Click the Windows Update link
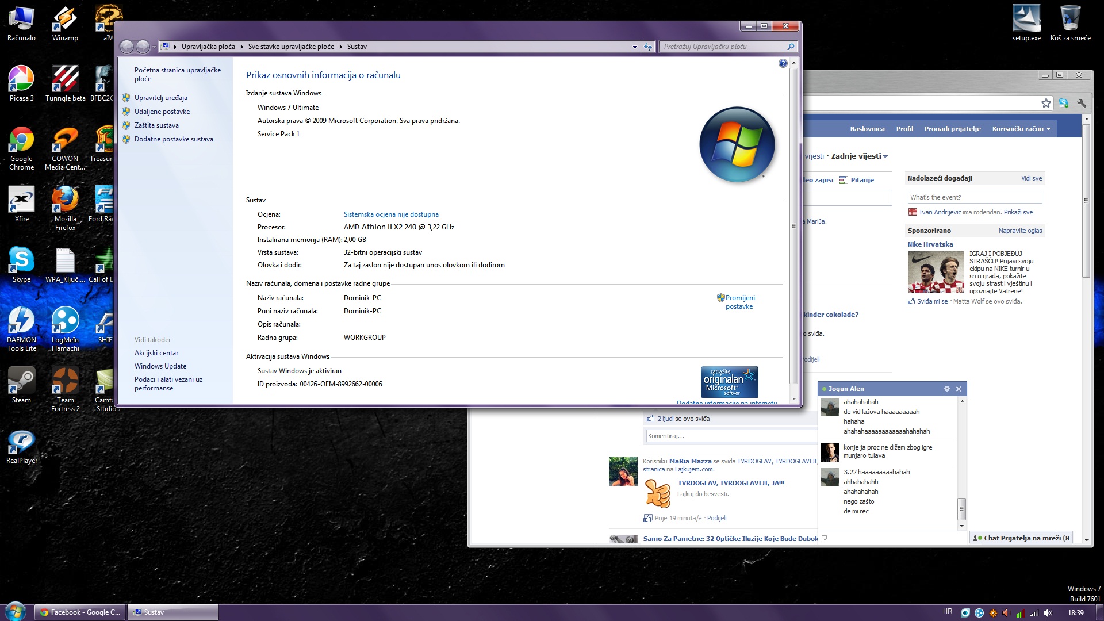The image size is (1104, 621). point(160,366)
